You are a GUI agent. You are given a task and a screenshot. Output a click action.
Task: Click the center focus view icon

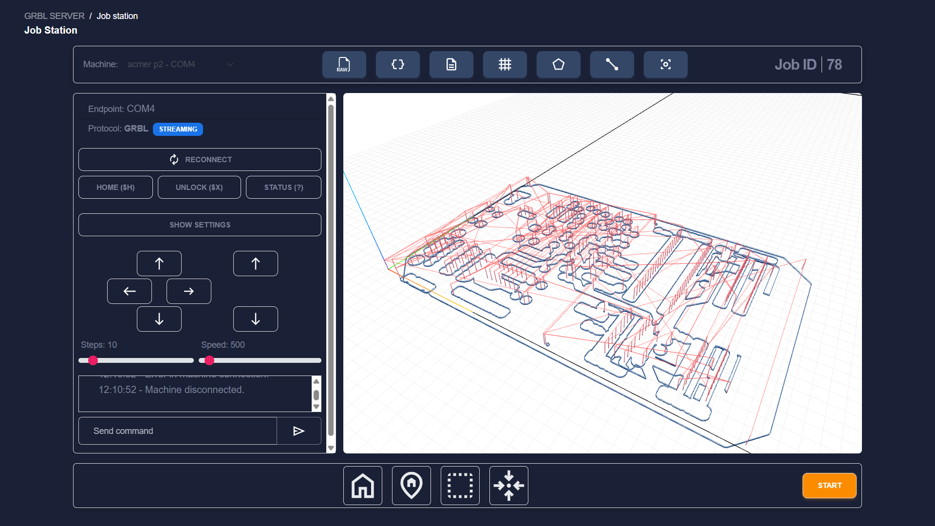click(665, 64)
